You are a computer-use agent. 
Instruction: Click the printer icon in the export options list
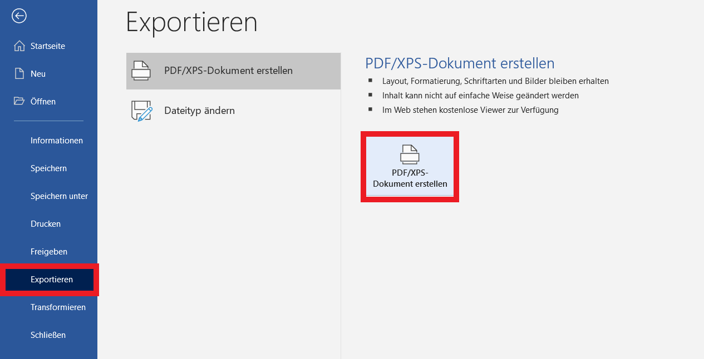coord(141,71)
